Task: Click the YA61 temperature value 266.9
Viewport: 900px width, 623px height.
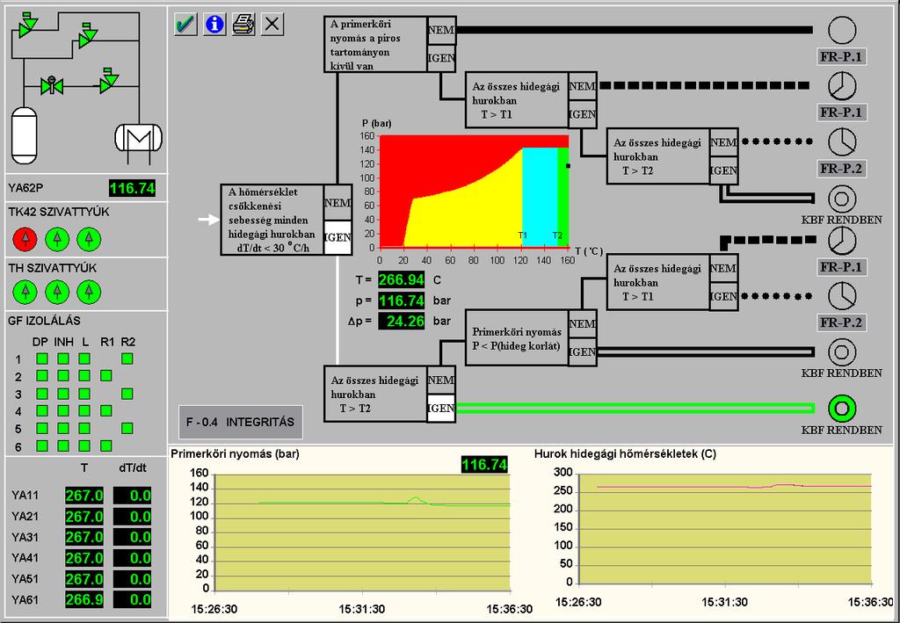Action: (x=84, y=599)
